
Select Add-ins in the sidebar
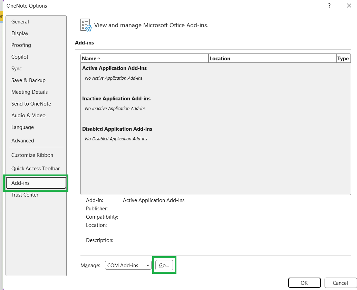pos(36,183)
